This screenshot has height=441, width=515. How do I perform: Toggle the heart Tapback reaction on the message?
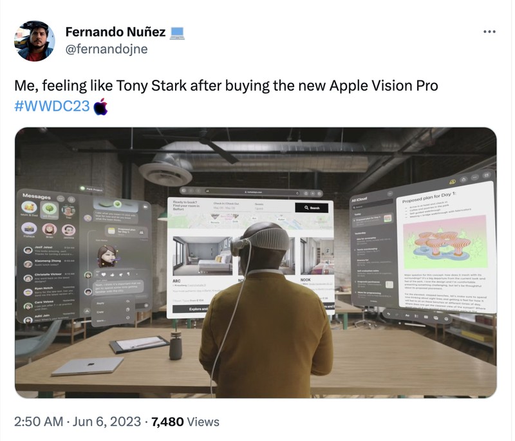click(104, 274)
